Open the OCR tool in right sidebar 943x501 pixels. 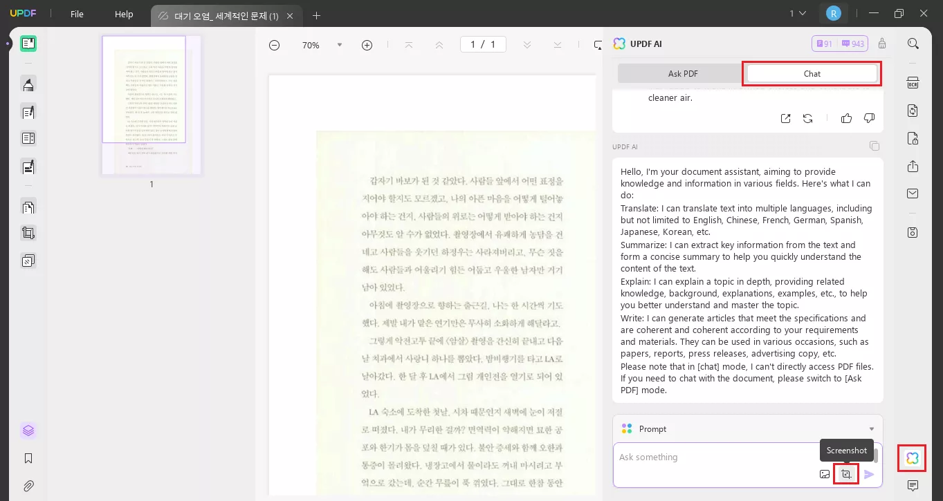coord(913,83)
